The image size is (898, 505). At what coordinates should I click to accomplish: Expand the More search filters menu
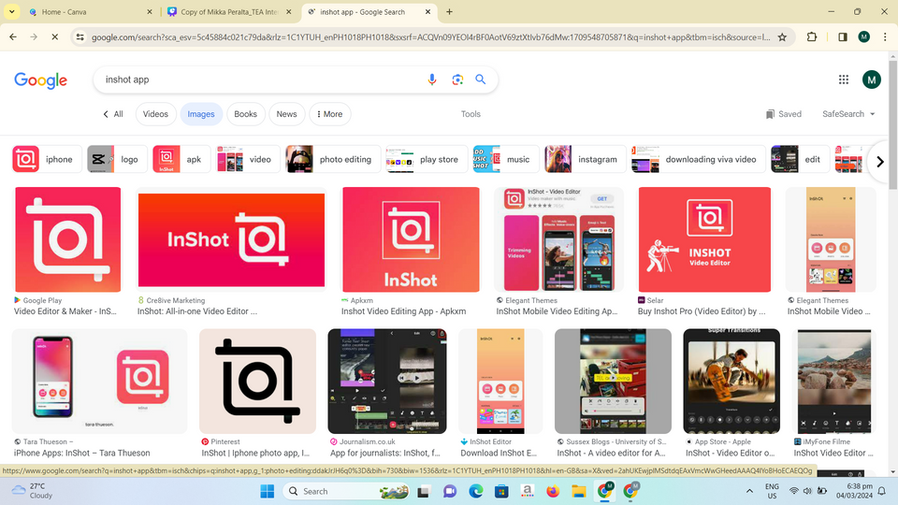point(330,114)
